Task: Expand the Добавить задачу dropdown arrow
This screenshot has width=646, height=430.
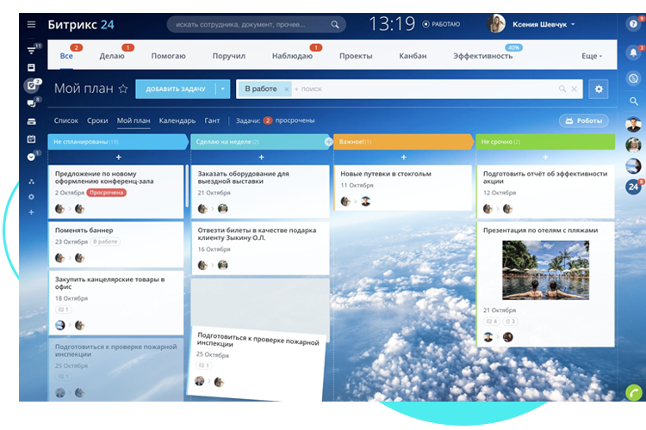Action: click(224, 89)
